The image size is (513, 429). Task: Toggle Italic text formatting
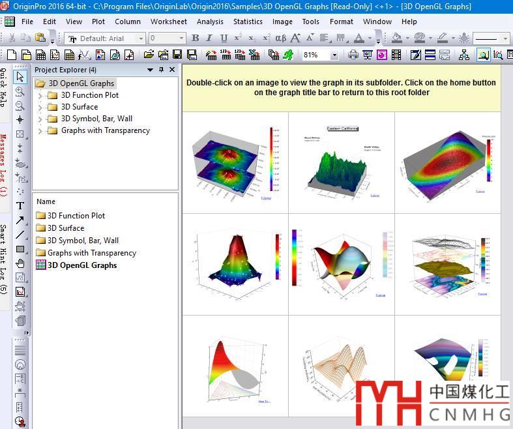pyautogui.click(x=210, y=38)
